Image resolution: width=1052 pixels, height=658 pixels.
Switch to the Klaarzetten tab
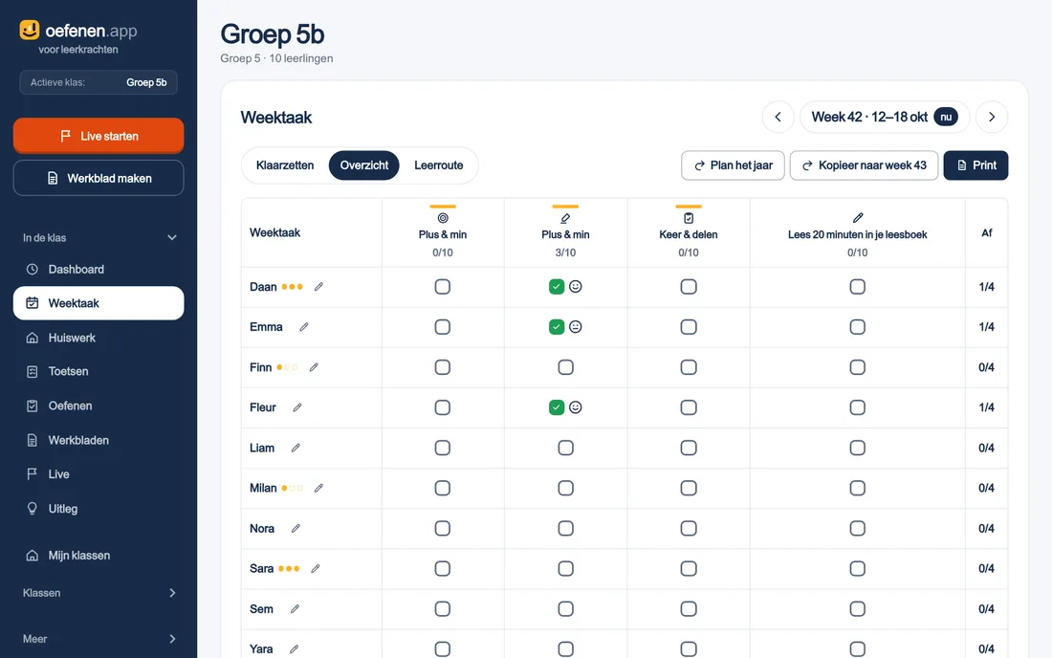(284, 165)
